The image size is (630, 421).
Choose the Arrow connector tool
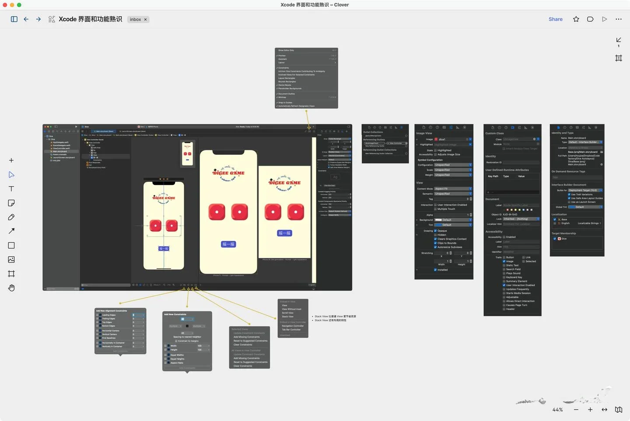[11, 231]
